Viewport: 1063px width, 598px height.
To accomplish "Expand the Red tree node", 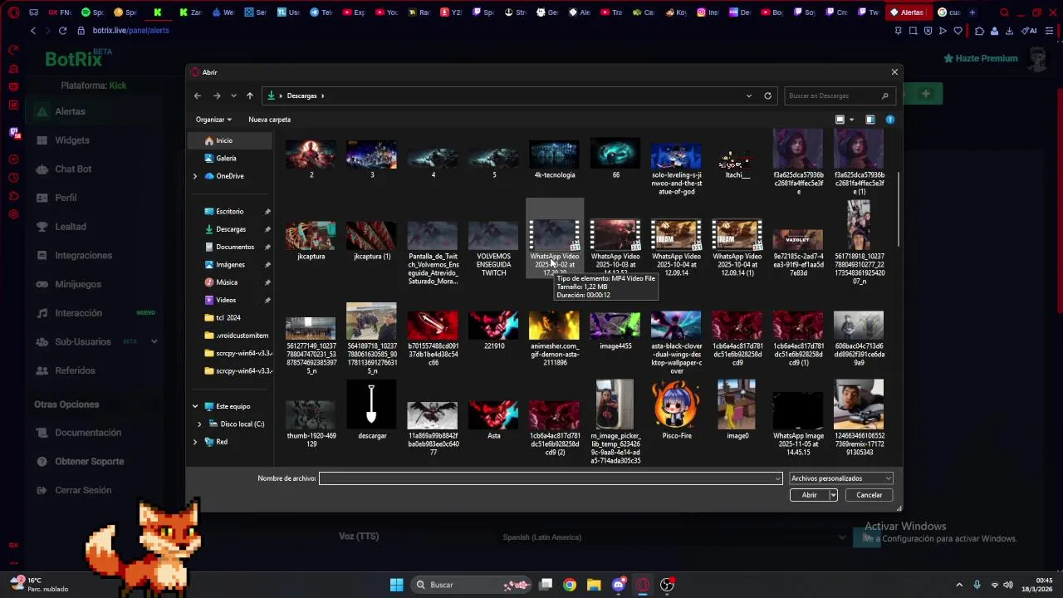I will tap(195, 442).
